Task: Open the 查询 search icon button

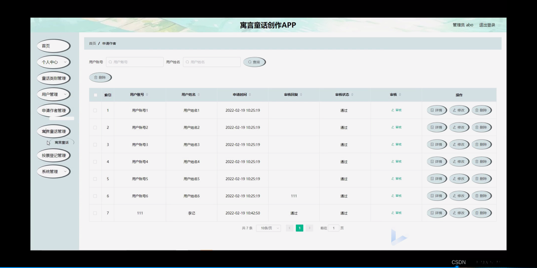Action: [x=254, y=62]
